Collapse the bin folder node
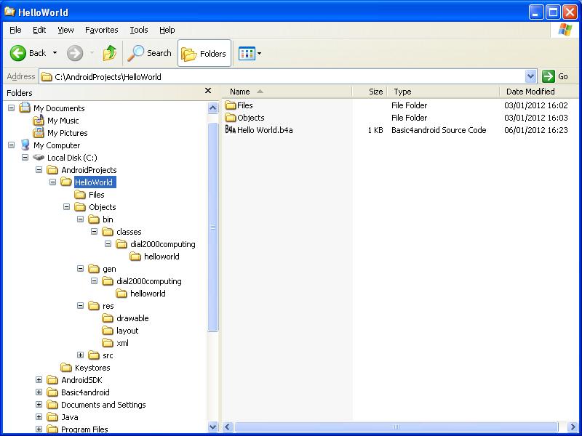The height and width of the screenshot is (436, 582). (x=81, y=219)
